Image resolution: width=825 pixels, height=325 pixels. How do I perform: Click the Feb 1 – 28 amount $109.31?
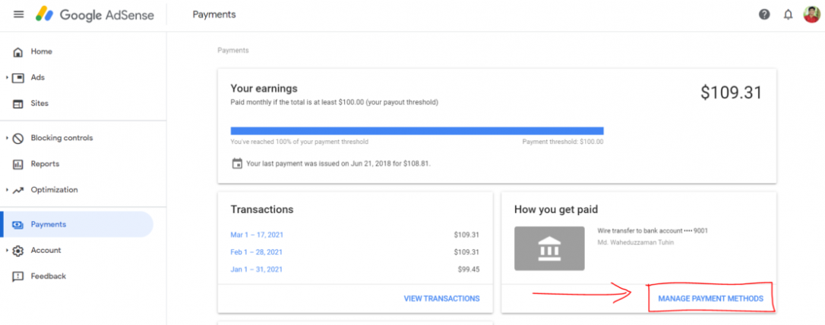466,252
